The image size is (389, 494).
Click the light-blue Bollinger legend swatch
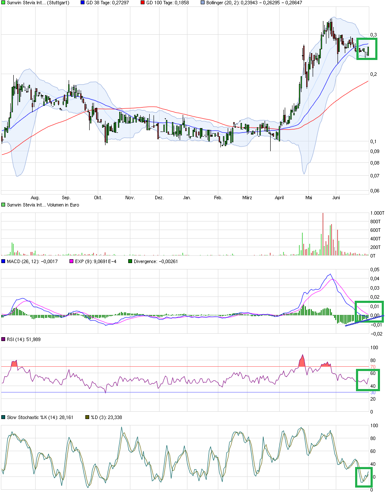coord(202,3)
